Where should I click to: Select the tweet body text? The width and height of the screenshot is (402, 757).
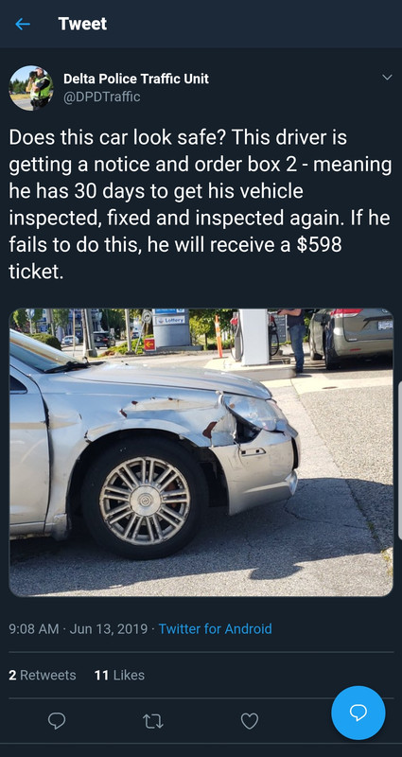(x=201, y=205)
